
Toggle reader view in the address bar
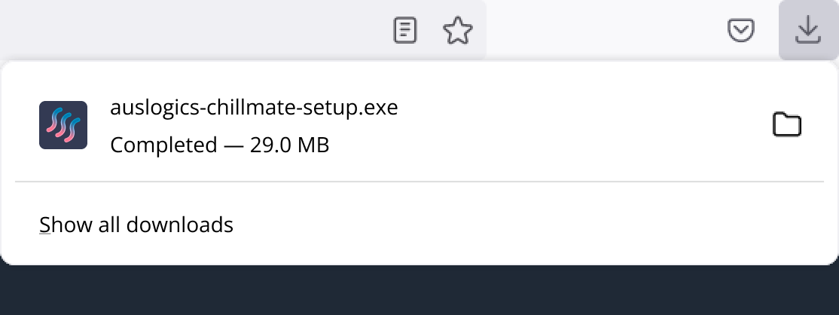(405, 31)
